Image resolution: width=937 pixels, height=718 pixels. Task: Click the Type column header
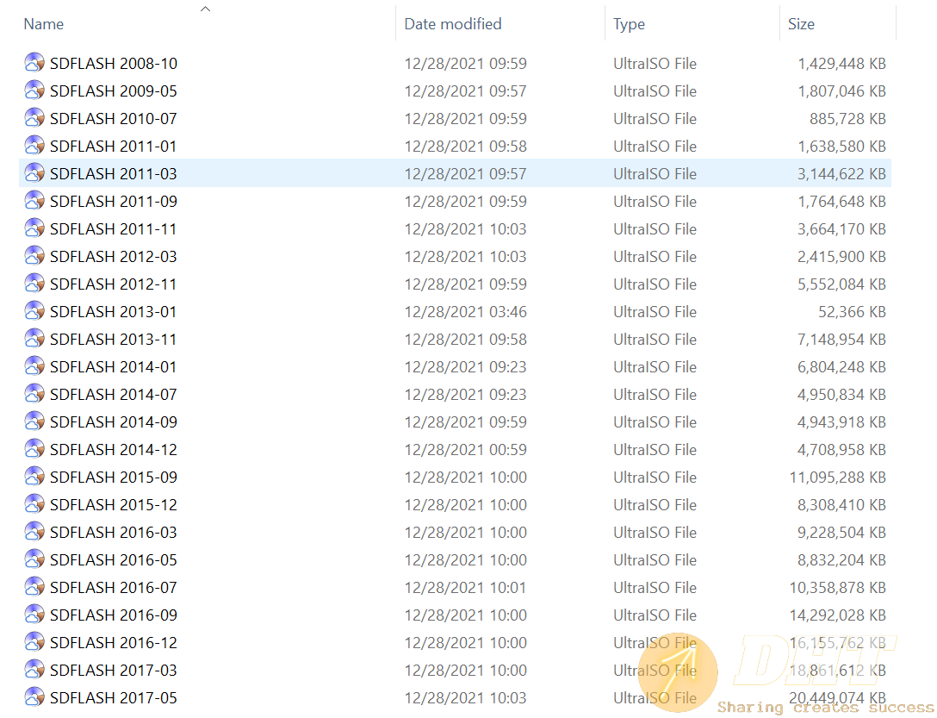(629, 24)
